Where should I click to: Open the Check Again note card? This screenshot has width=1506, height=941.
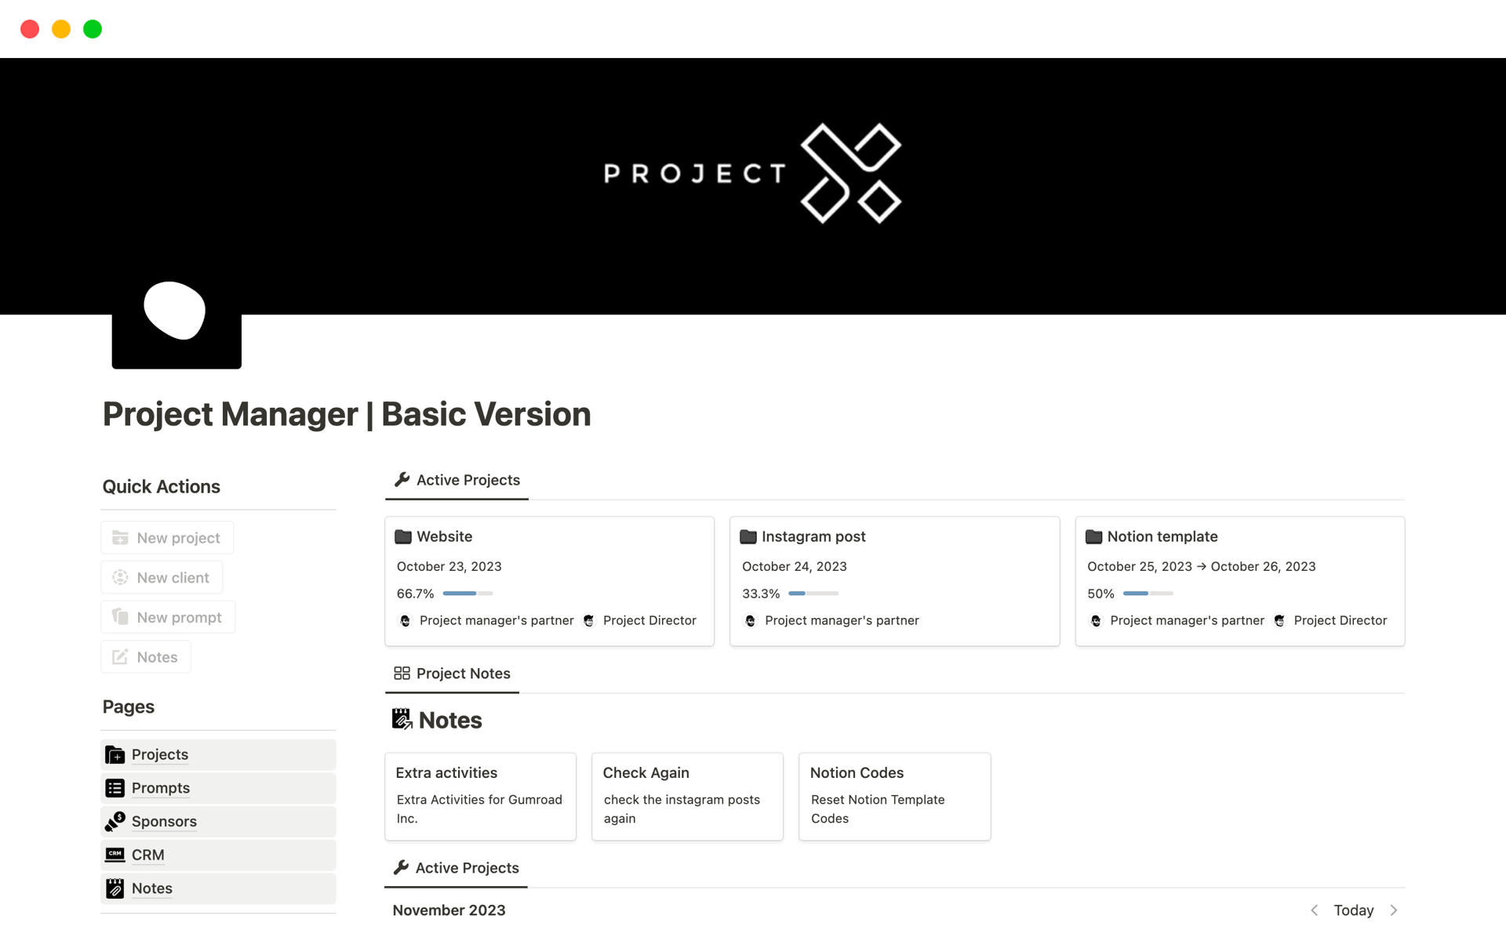[x=687, y=796]
